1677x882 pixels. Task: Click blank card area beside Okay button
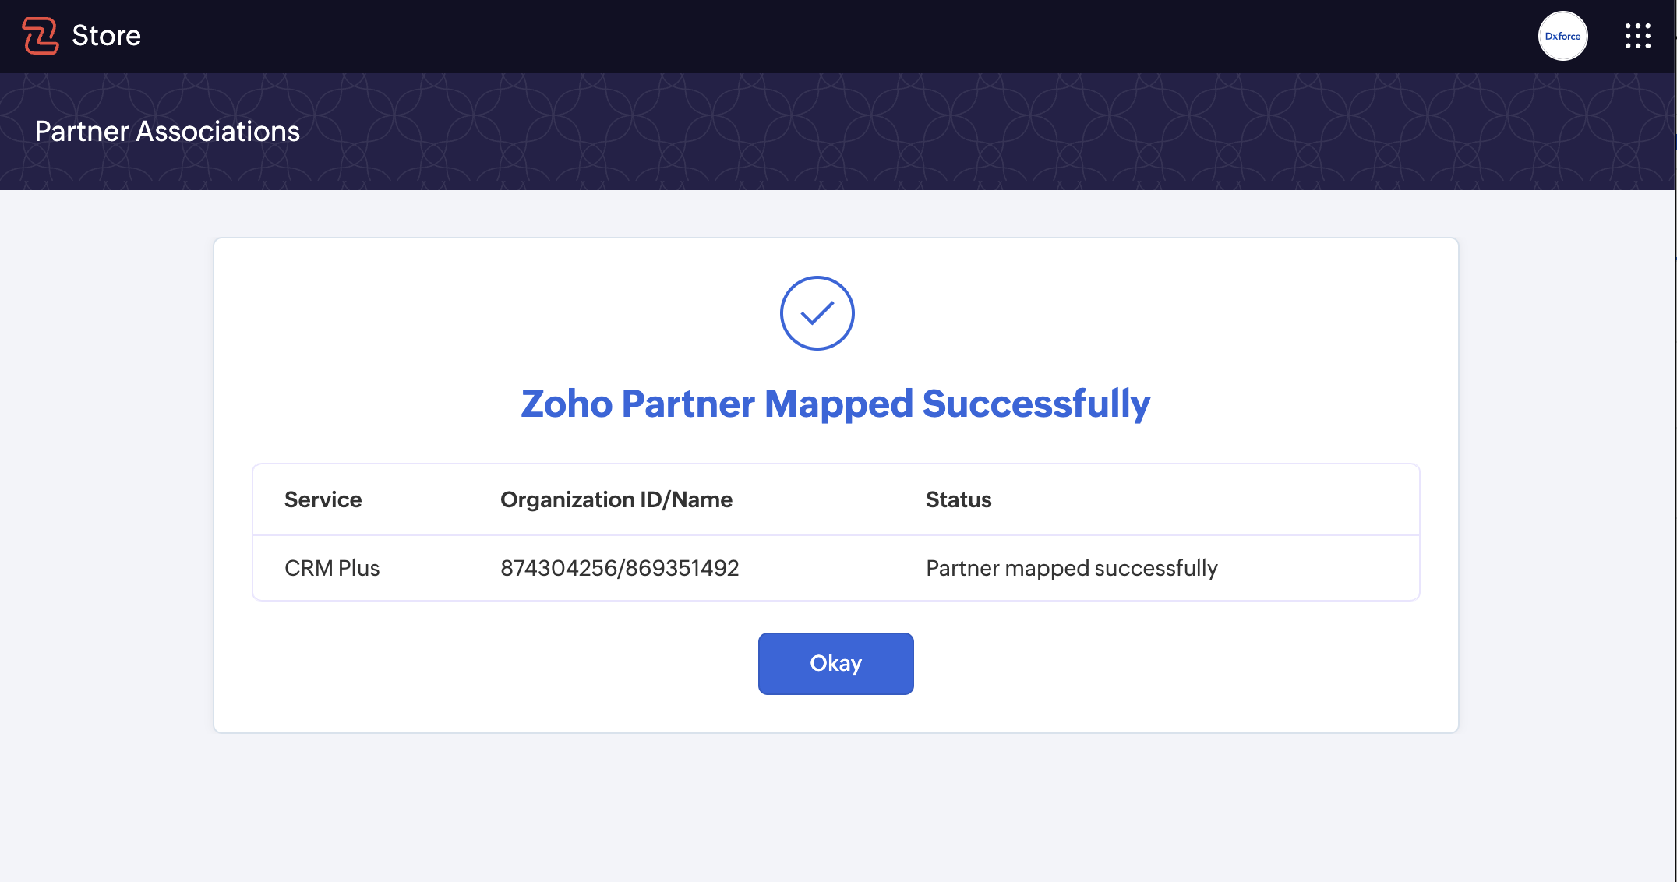coord(1169,664)
